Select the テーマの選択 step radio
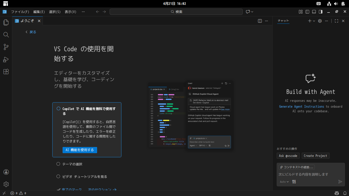This screenshot has height=196, width=349. [x=58, y=164]
